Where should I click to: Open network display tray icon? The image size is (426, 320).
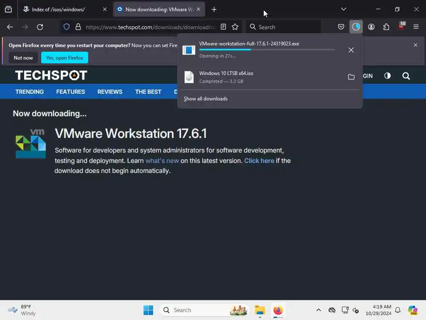click(345, 310)
